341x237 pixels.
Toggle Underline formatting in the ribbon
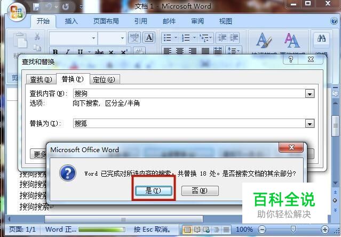point(80,52)
